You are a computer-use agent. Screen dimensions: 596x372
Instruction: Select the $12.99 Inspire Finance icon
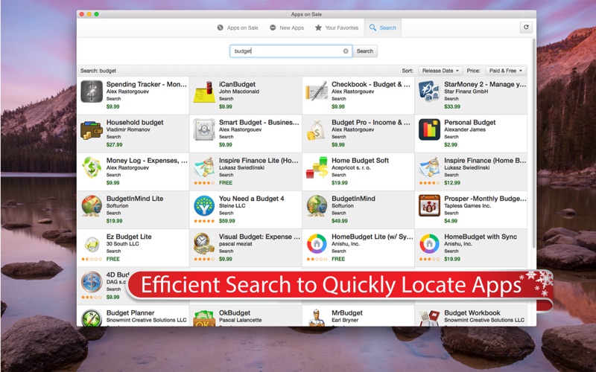pos(430,168)
